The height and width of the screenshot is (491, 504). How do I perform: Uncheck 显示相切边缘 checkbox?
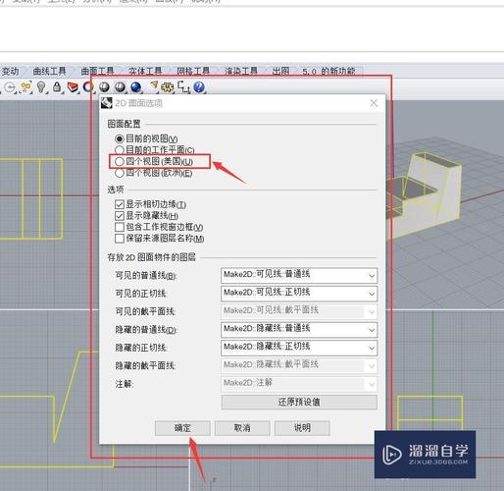(x=120, y=204)
